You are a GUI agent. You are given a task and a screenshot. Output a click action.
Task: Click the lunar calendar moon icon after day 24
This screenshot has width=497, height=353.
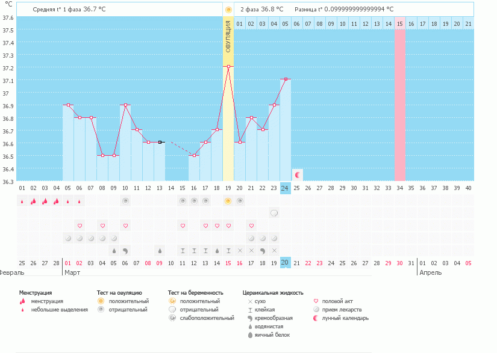(x=296, y=174)
